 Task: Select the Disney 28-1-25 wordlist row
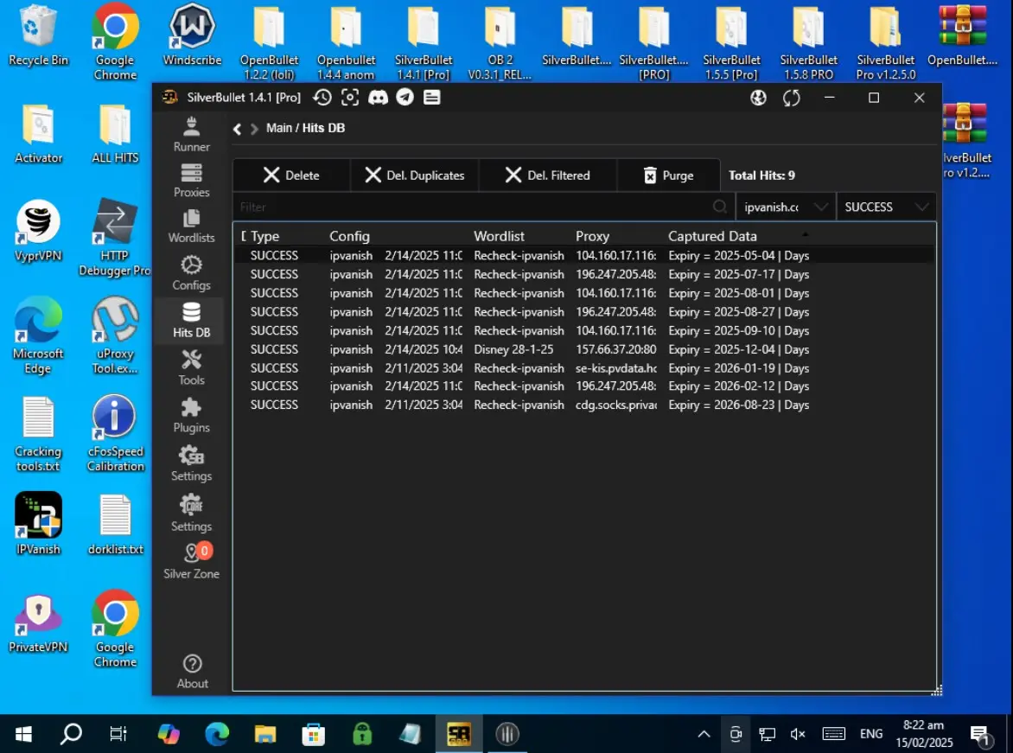coord(584,349)
